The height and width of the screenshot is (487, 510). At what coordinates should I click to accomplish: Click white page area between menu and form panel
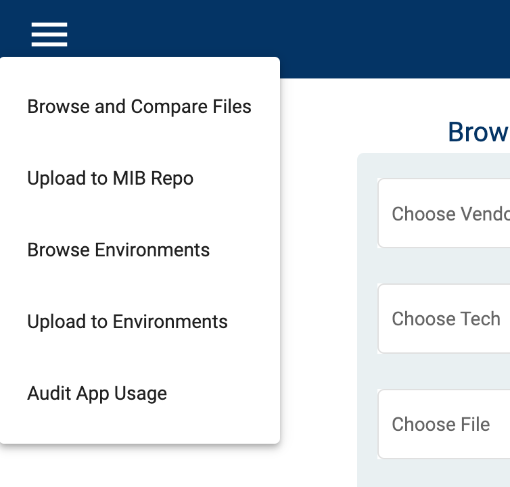318,271
